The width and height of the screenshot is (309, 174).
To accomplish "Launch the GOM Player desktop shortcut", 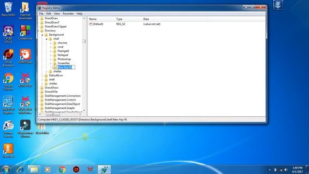I will (x=25, y=56).
